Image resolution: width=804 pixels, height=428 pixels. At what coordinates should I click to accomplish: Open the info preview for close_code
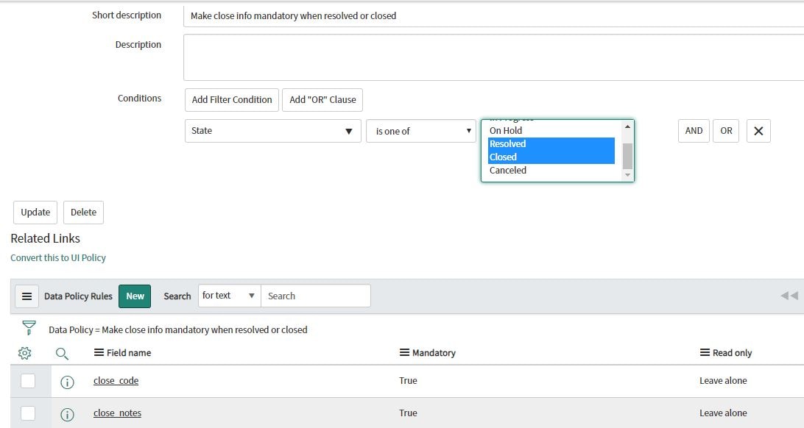pyautogui.click(x=67, y=381)
